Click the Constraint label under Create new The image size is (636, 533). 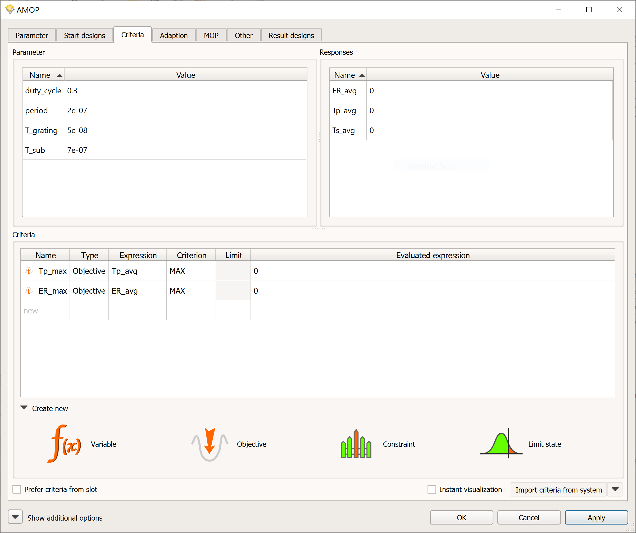[399, 444]
